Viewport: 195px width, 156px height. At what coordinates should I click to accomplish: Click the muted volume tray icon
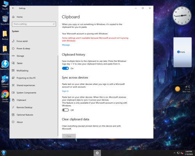click(182, 153)
